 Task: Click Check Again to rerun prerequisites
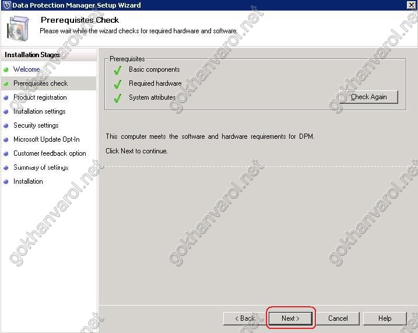tap(368, 97)
